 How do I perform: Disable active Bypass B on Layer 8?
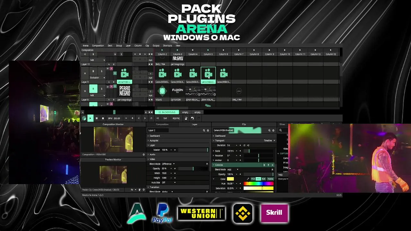(x=93, y=89)
